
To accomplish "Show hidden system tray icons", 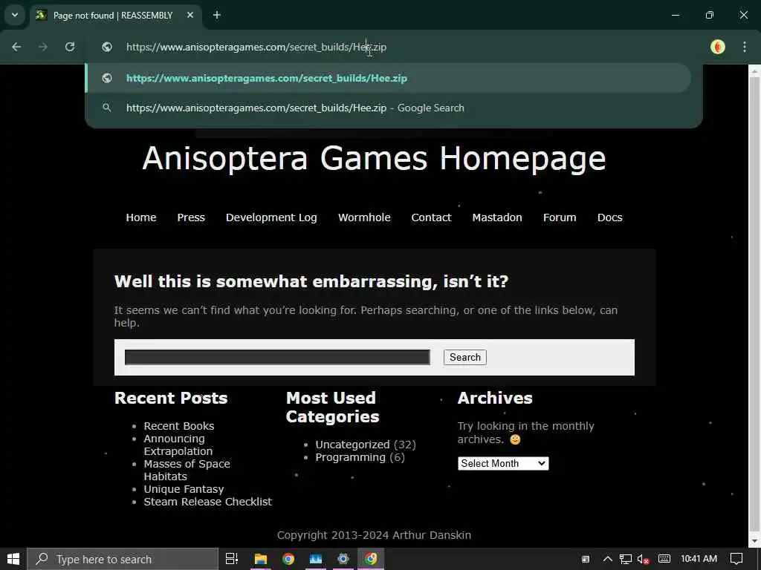I will click(607, 559).
